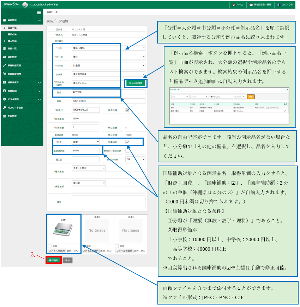Click the arrows icon for 貸出管理
The width and height of the screenshot is (300, 307).
(4, 57)
